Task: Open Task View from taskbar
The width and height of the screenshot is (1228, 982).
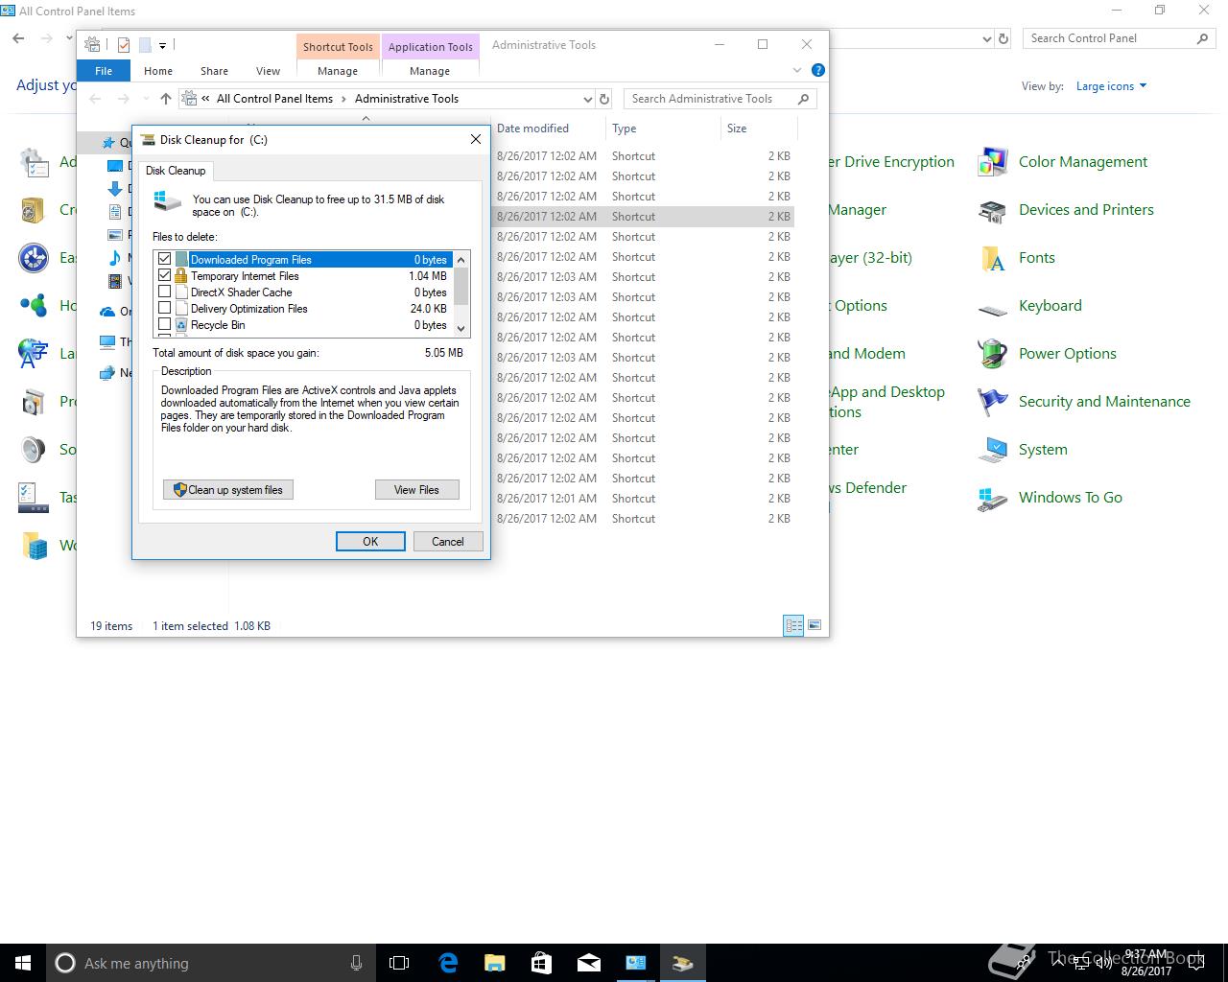Action: click(399, 963)
